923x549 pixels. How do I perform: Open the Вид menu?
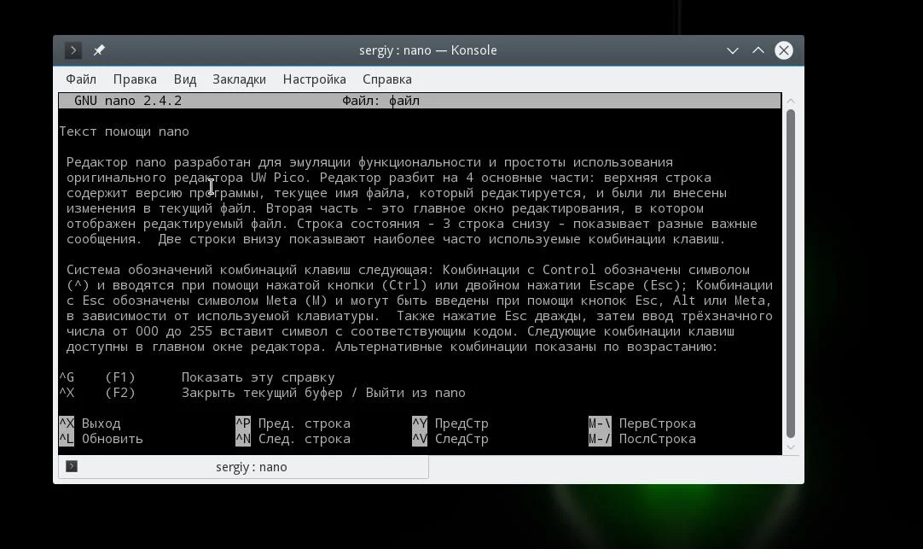[x=185, y=79]
